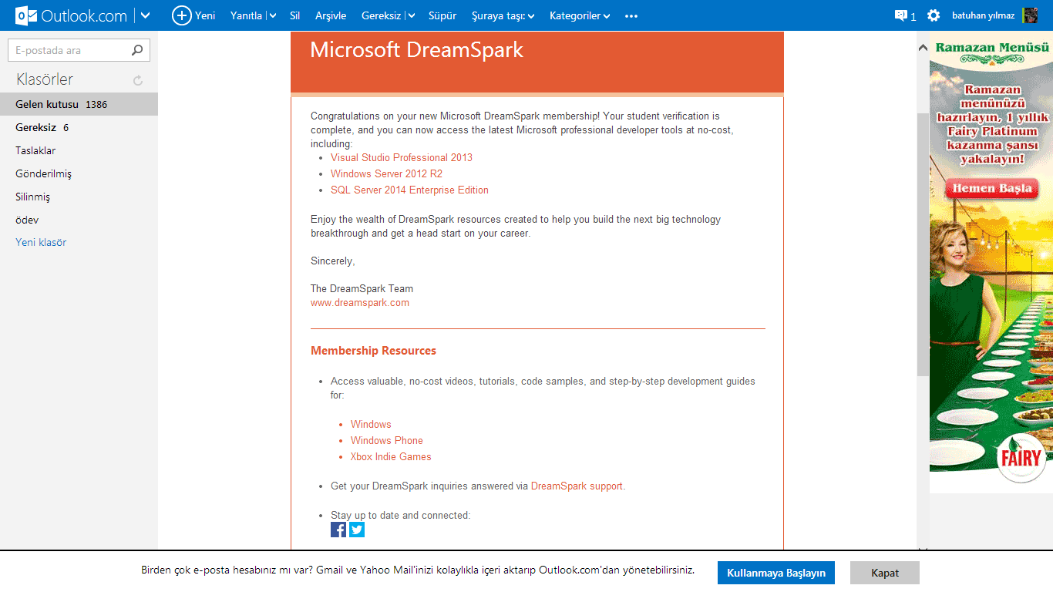
Task: Expand the Gereksiz options arrow
Action: point(412,15)
